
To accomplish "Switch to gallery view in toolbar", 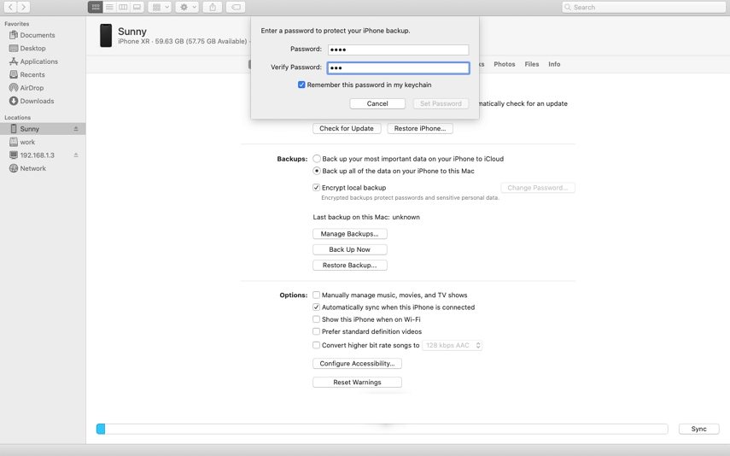I will 137,7.
